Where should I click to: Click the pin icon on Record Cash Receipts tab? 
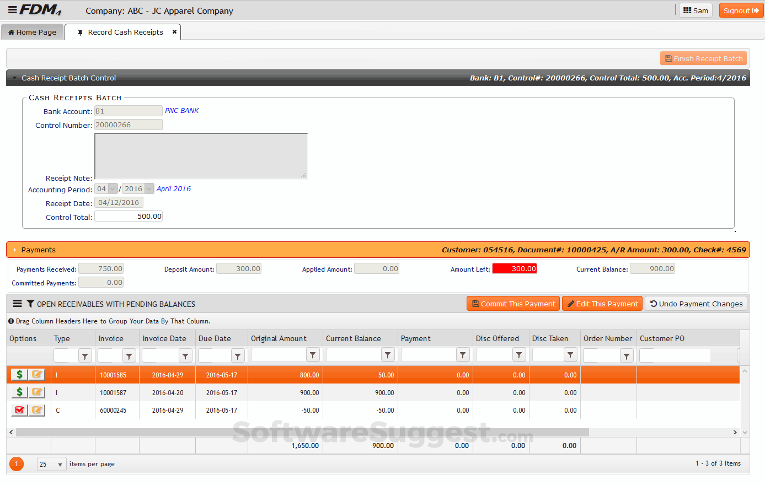tap(80, 32)
